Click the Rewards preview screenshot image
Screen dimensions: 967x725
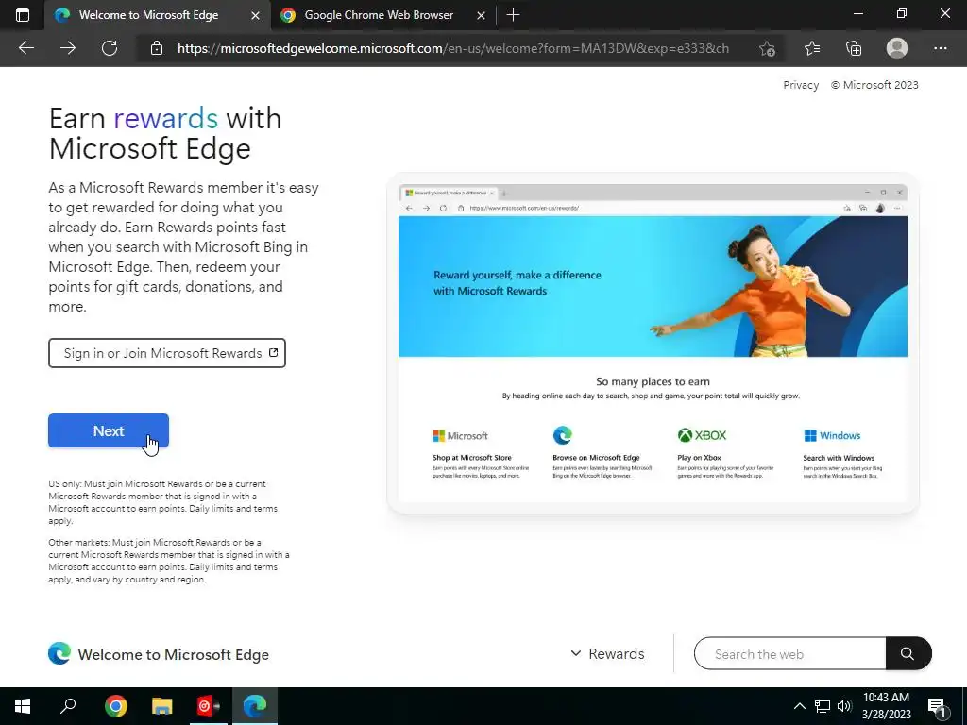point(653,343)
